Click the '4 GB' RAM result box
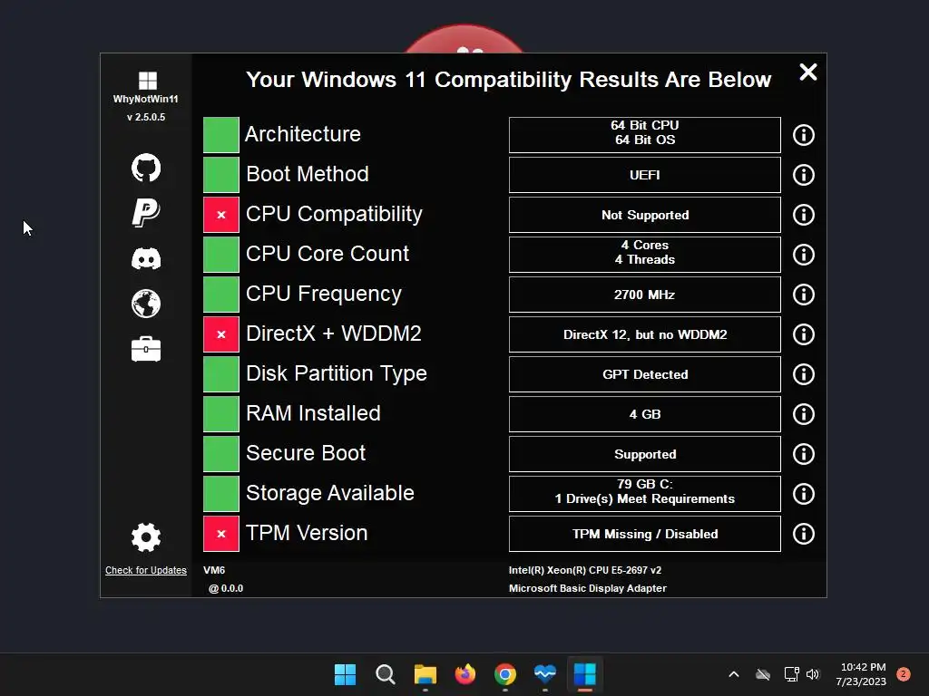Screen dimensions: 929x696 [645, 414]
